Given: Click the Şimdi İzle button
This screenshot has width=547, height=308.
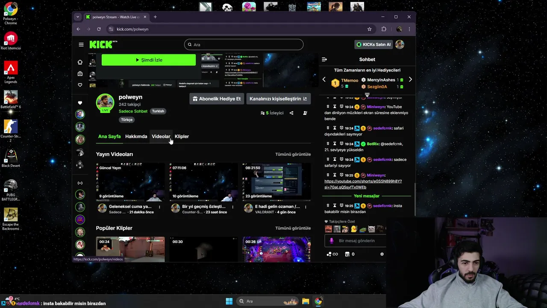Looking at the screenshot, I should point(149,60).
